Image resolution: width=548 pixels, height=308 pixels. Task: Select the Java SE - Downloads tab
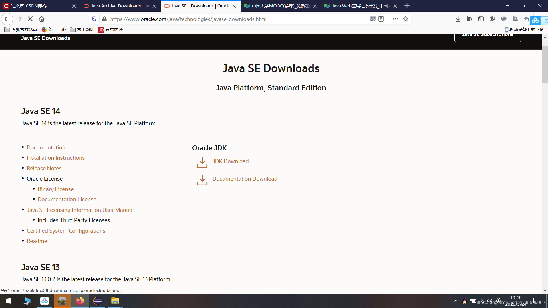(x=201, y=6)
